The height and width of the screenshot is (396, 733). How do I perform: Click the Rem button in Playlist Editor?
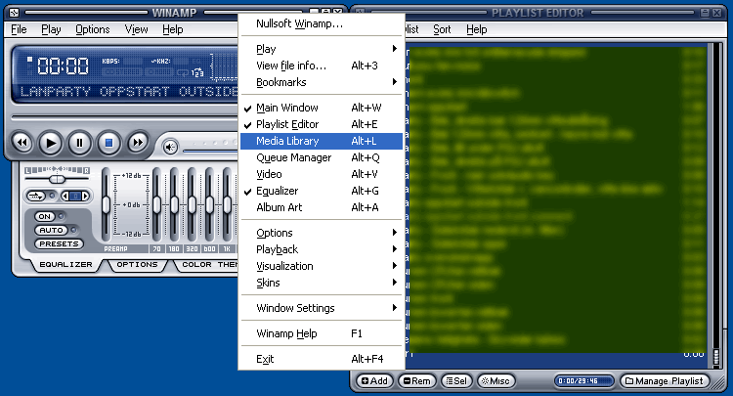(417, 381)
